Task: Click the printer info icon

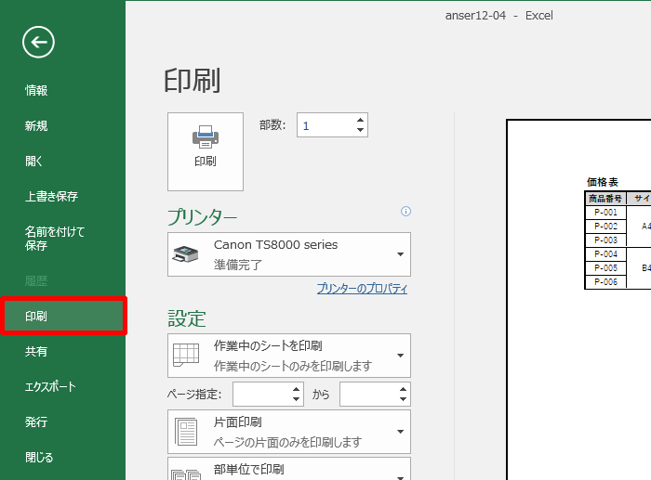Action: click(x=405, y=212)
